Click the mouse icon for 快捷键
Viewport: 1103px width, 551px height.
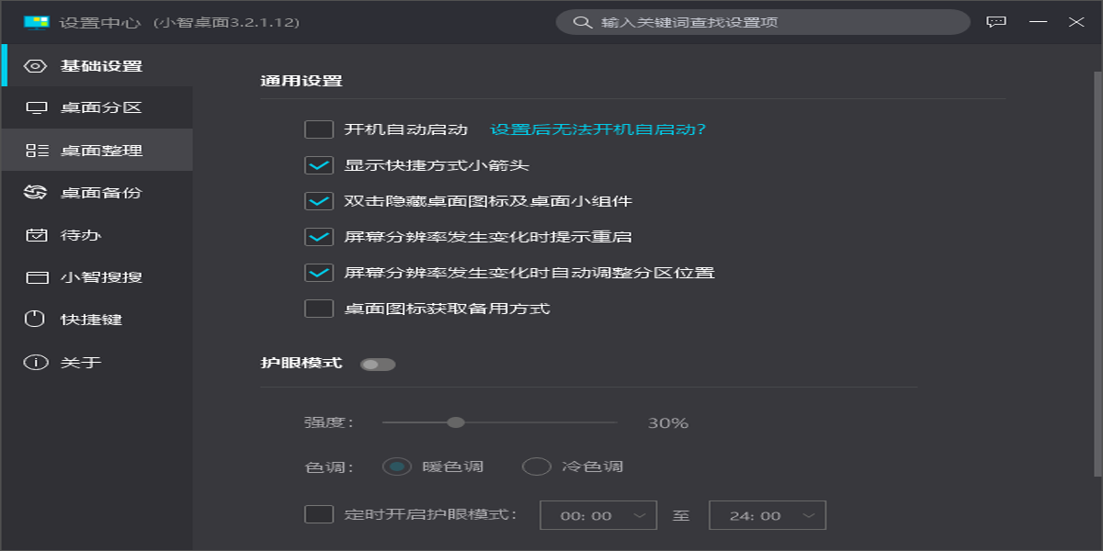tap(35, 320)
